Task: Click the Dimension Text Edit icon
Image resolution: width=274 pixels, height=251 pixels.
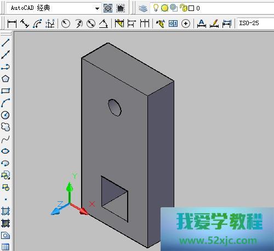Action: (x=214, y=24)
